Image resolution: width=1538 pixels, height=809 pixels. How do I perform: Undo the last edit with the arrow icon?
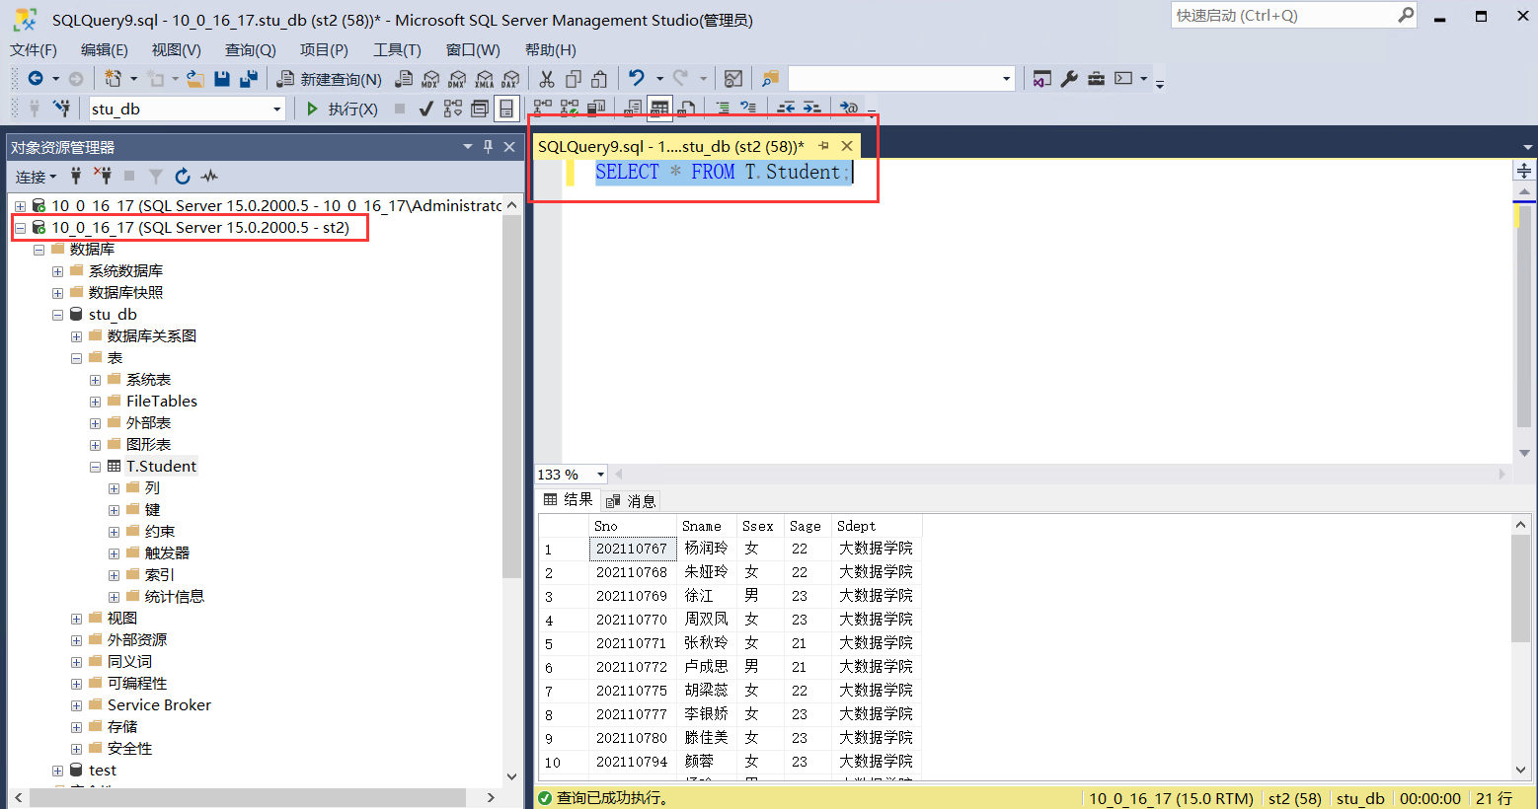637,79
